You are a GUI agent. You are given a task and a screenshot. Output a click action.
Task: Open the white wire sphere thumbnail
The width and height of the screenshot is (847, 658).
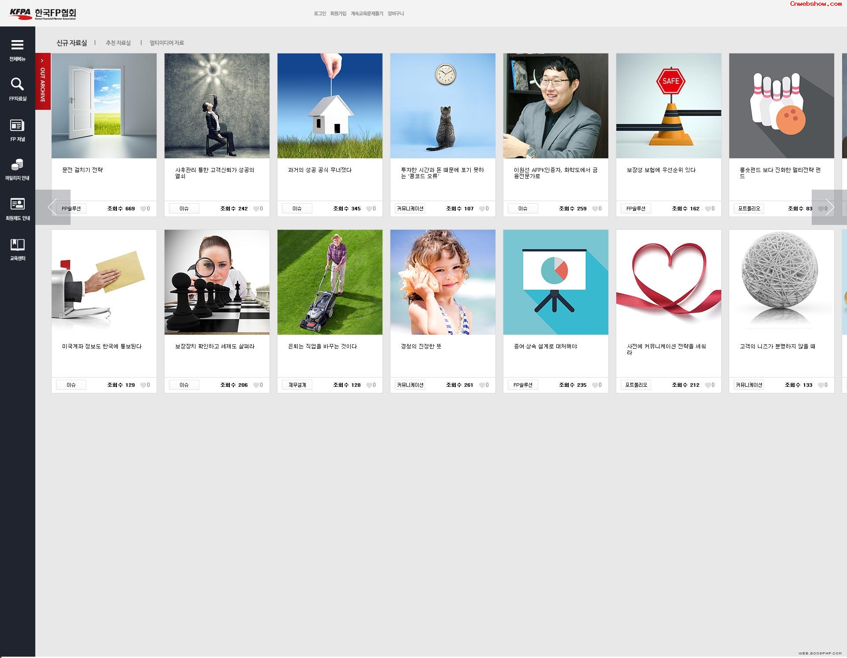pos(782,282)
